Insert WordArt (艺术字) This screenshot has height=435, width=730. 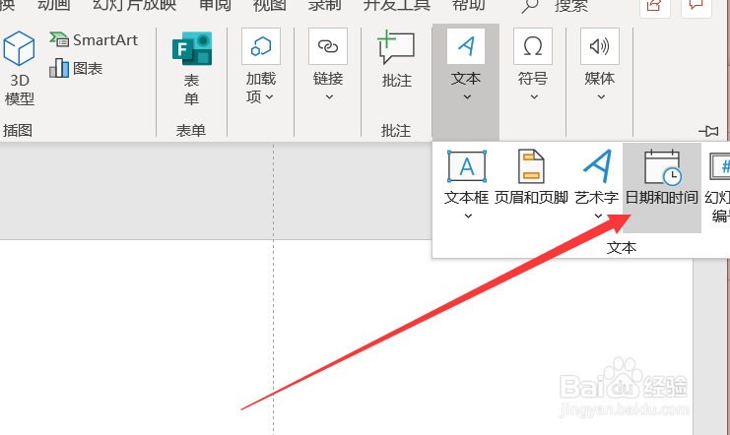[x=597, y=177]
